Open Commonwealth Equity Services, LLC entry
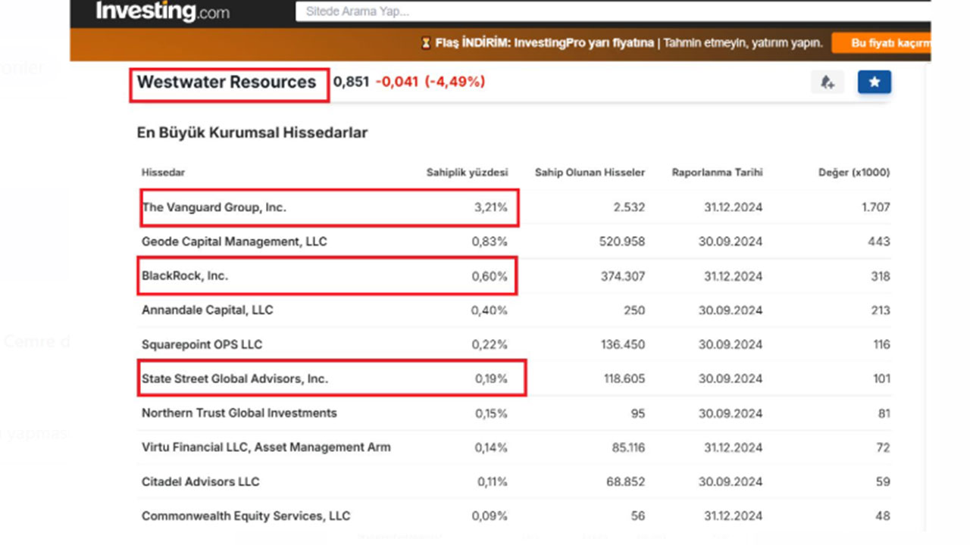Image resolution: width=970 pixels, height=545 pixels. click(246, 516)
